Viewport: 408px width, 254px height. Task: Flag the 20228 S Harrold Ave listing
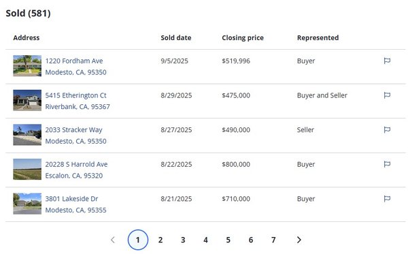[387, 164]
